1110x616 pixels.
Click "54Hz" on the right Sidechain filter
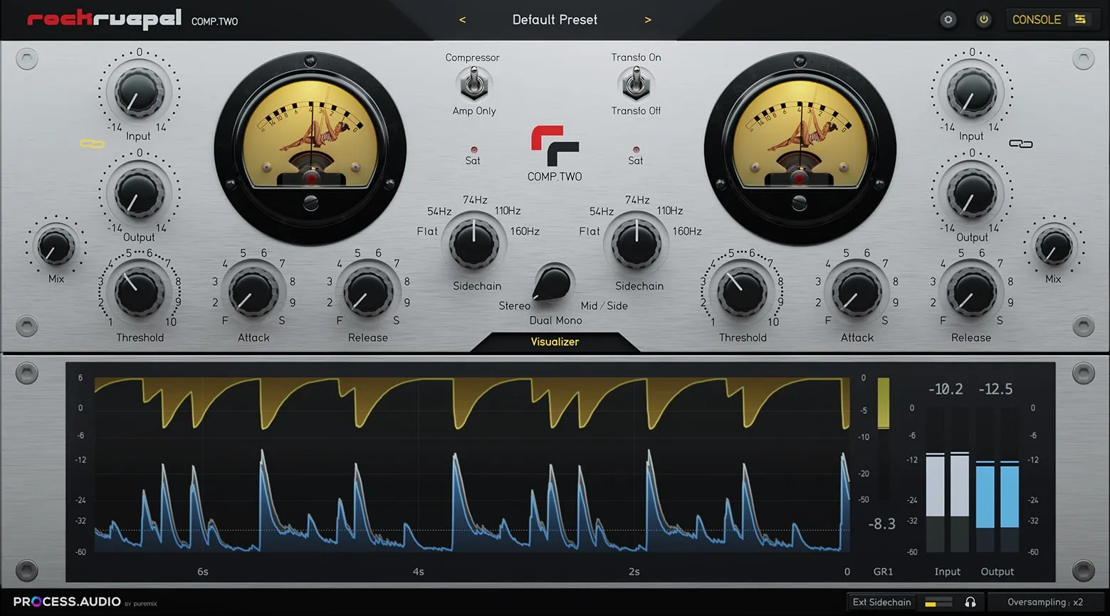click(x=602, y=211)
